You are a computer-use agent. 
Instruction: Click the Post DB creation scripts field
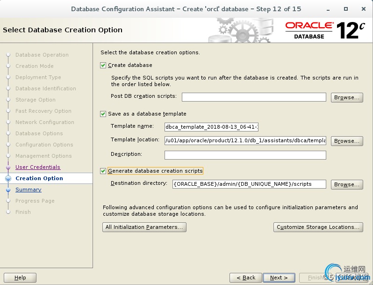click(x=254, y=97)
